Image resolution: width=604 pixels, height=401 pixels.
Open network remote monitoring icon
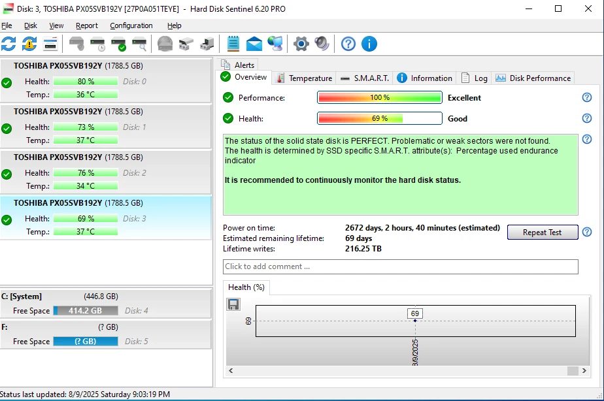(x=275, y=44)
